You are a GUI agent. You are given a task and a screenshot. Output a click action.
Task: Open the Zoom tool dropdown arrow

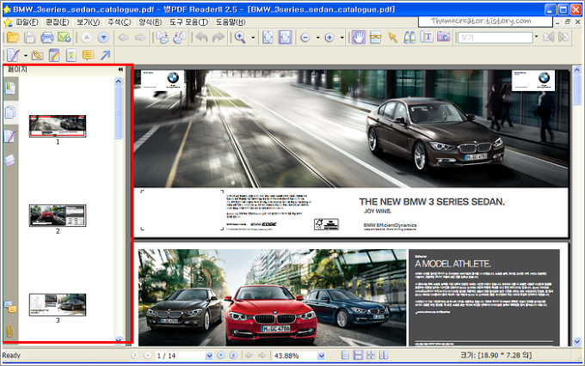coord(253,38)
